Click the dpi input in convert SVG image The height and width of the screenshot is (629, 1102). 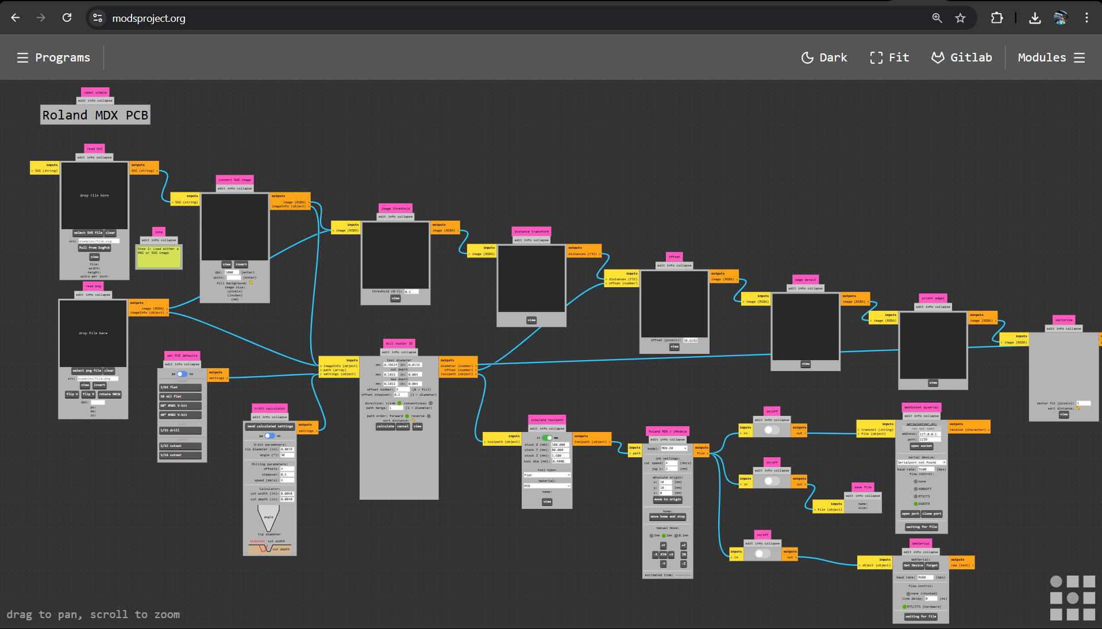pos(232,272)
